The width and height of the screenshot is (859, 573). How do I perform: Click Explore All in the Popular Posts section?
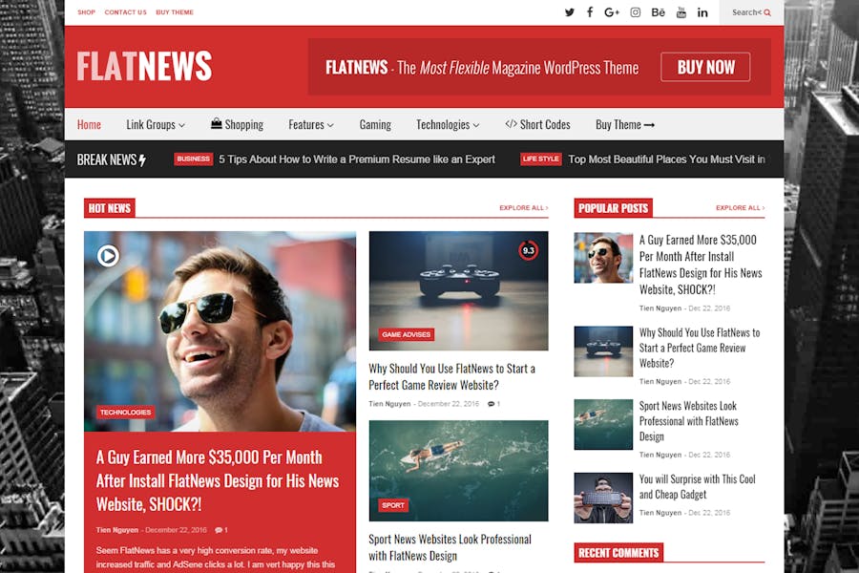coord(740,208)
